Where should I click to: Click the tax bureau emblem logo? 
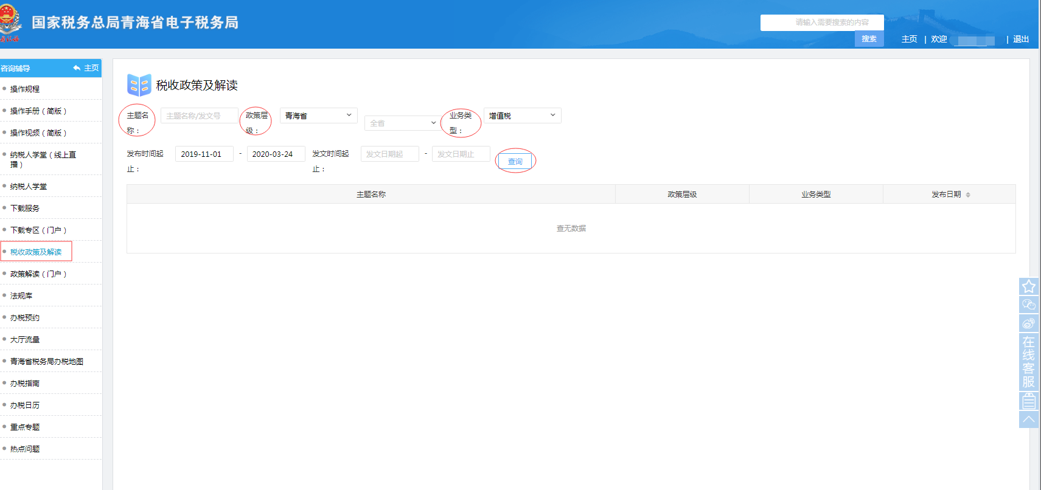pyautogui.click(x=10, y=22)
